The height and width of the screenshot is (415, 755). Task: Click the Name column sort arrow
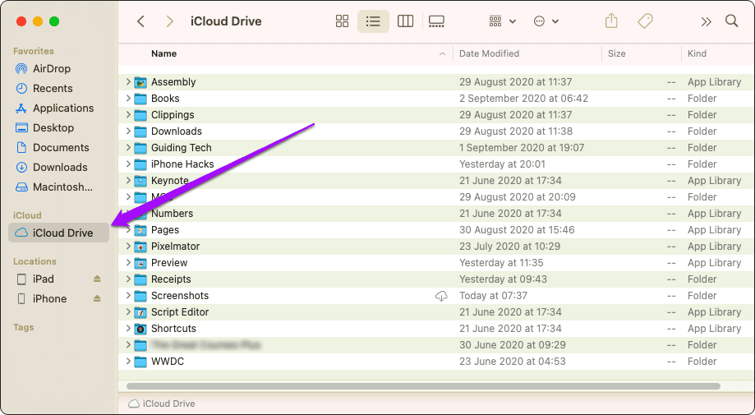coord(442,54)
